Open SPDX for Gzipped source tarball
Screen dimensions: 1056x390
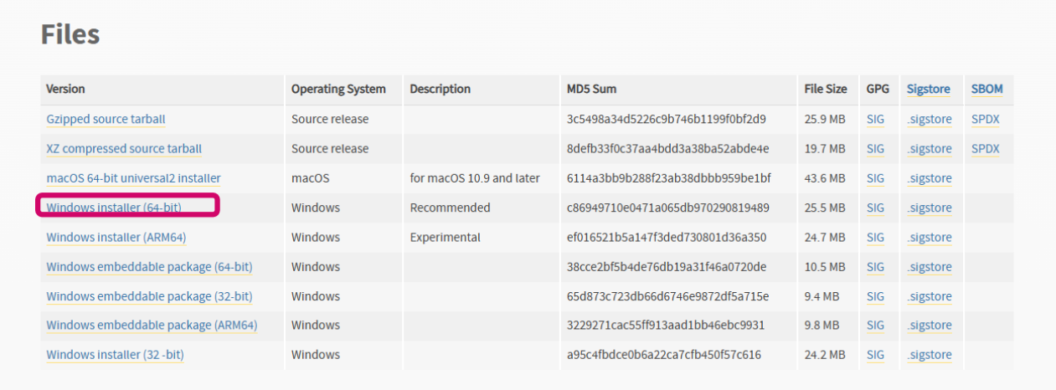(x=986, y=120)
